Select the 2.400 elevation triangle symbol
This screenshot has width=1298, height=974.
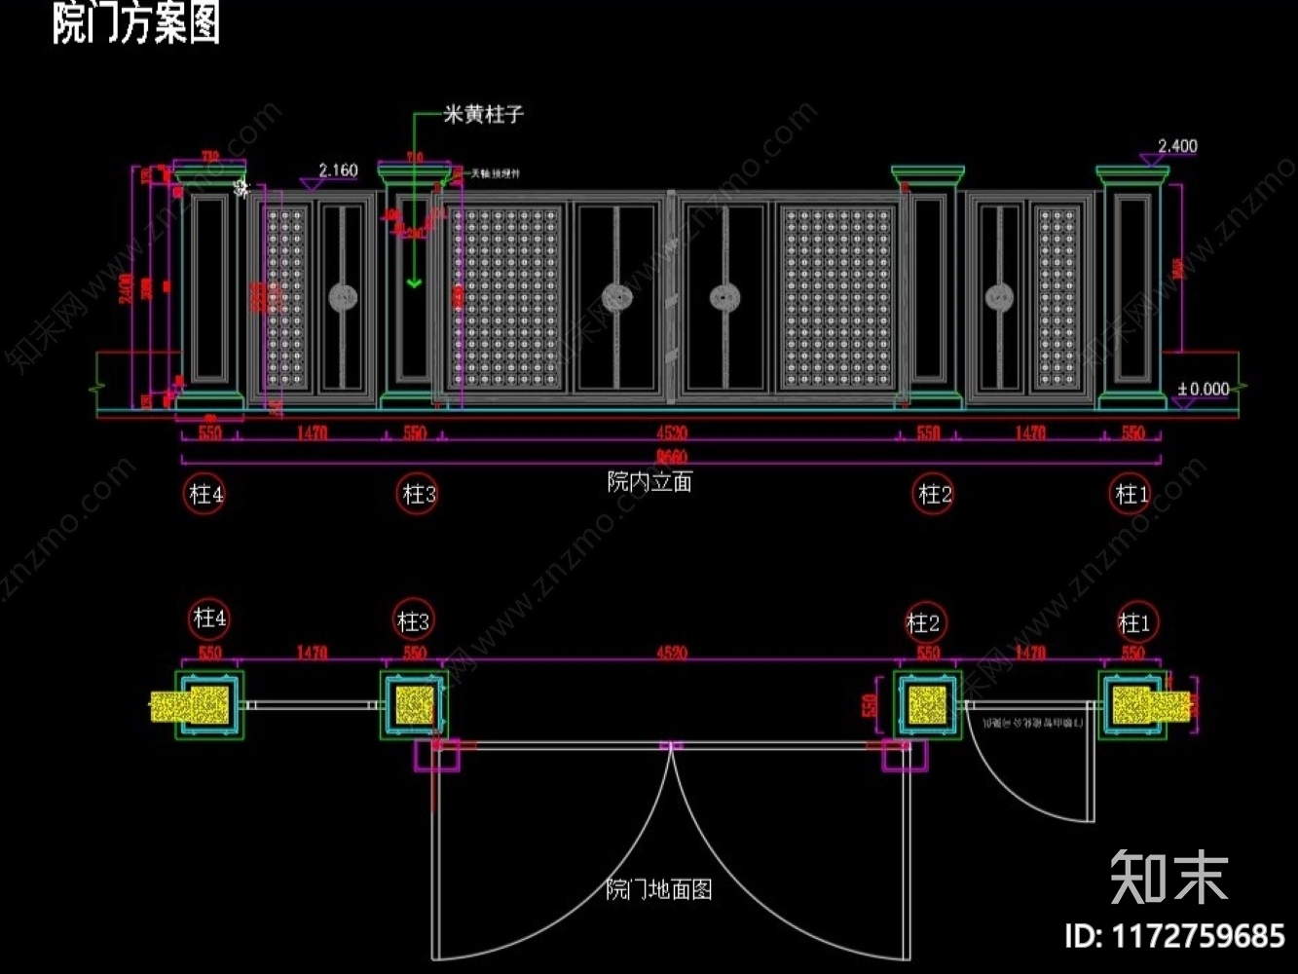(x=1150, y=160)
